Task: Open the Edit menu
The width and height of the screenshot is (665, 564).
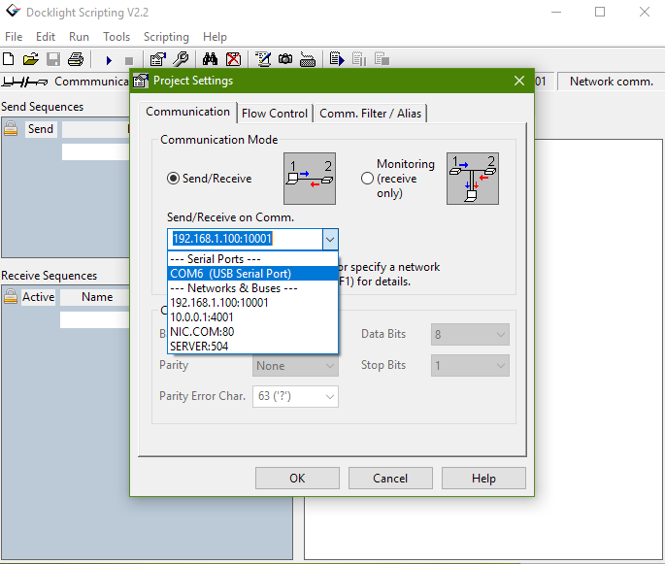Action: pos(46,37)
